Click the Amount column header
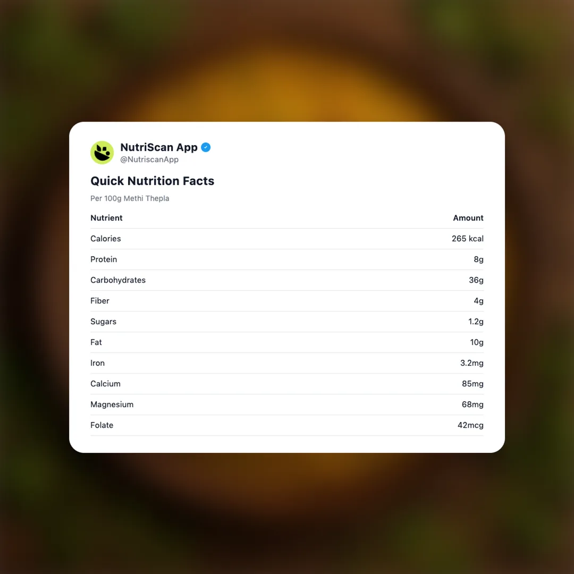The image size is (574, 574). [468, 218]
